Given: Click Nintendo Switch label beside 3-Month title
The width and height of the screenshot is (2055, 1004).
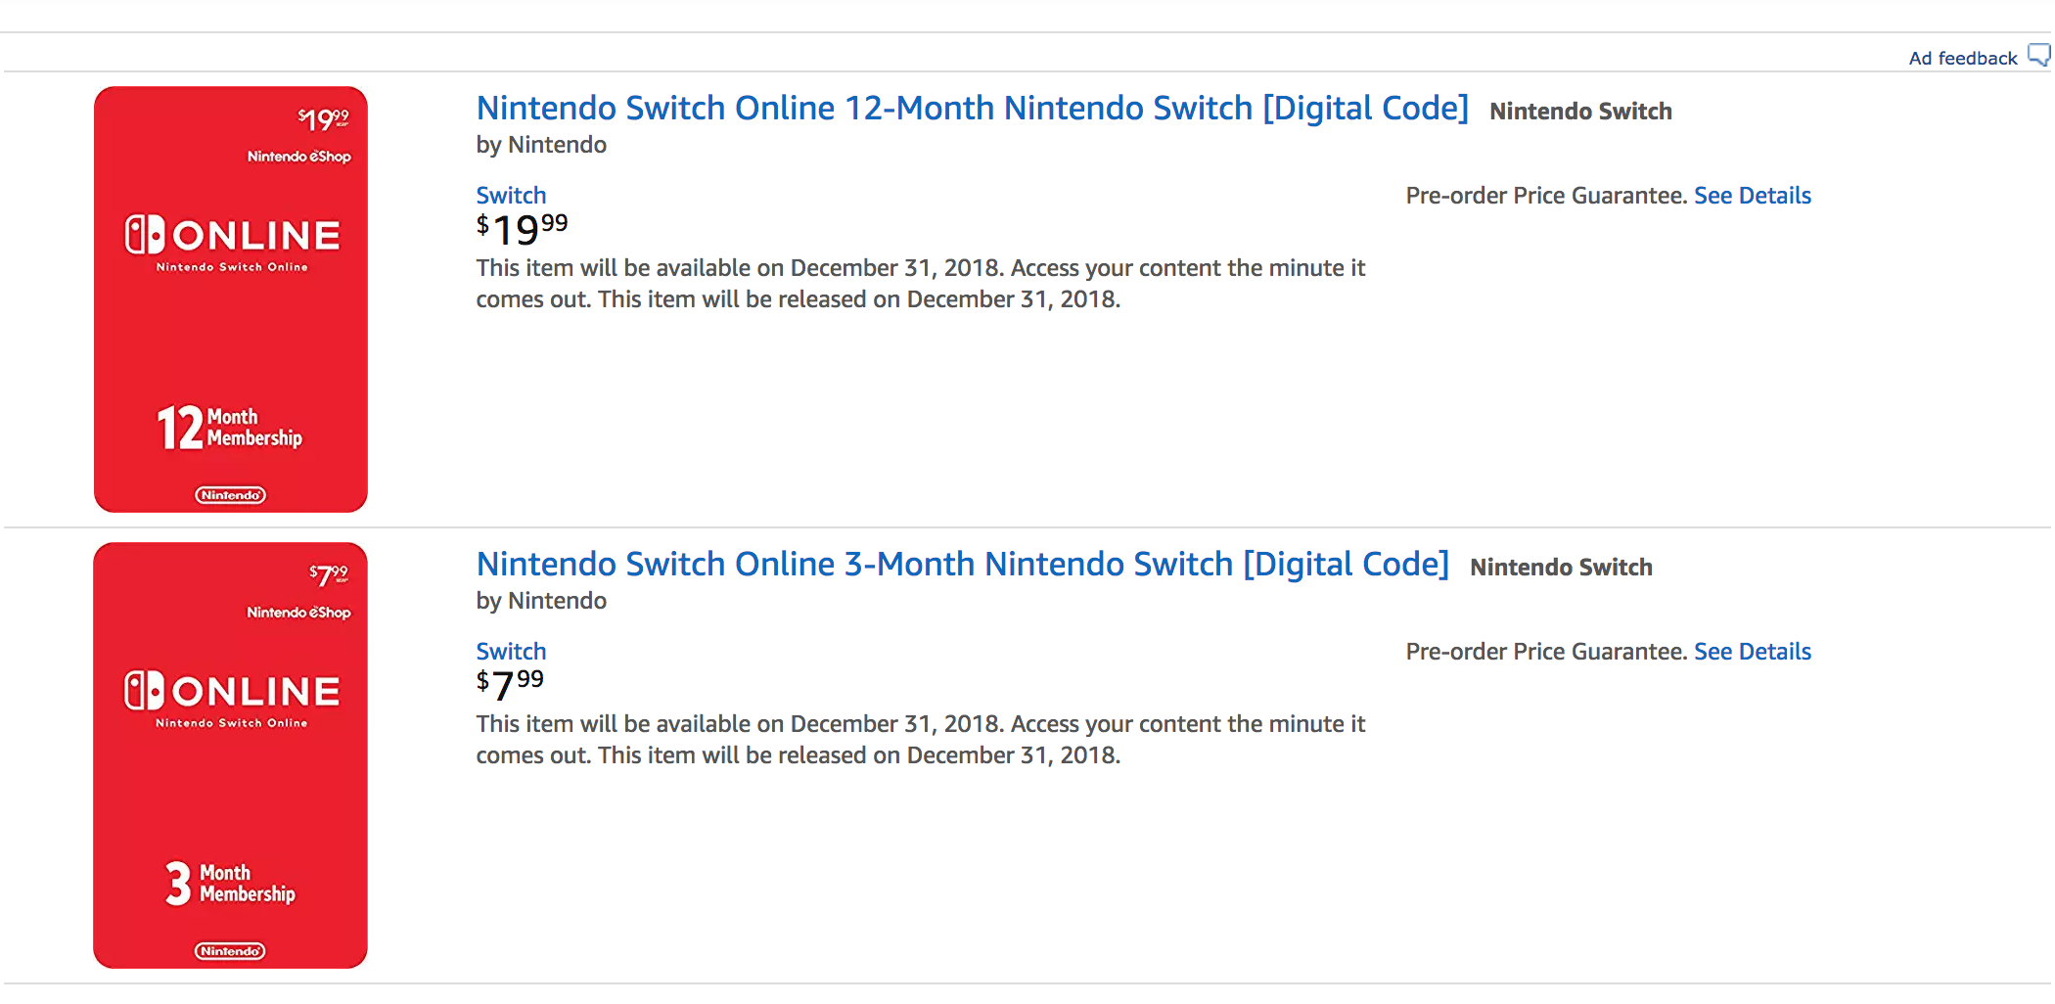Looking at the screenshot, I should tap(1561, 568).
